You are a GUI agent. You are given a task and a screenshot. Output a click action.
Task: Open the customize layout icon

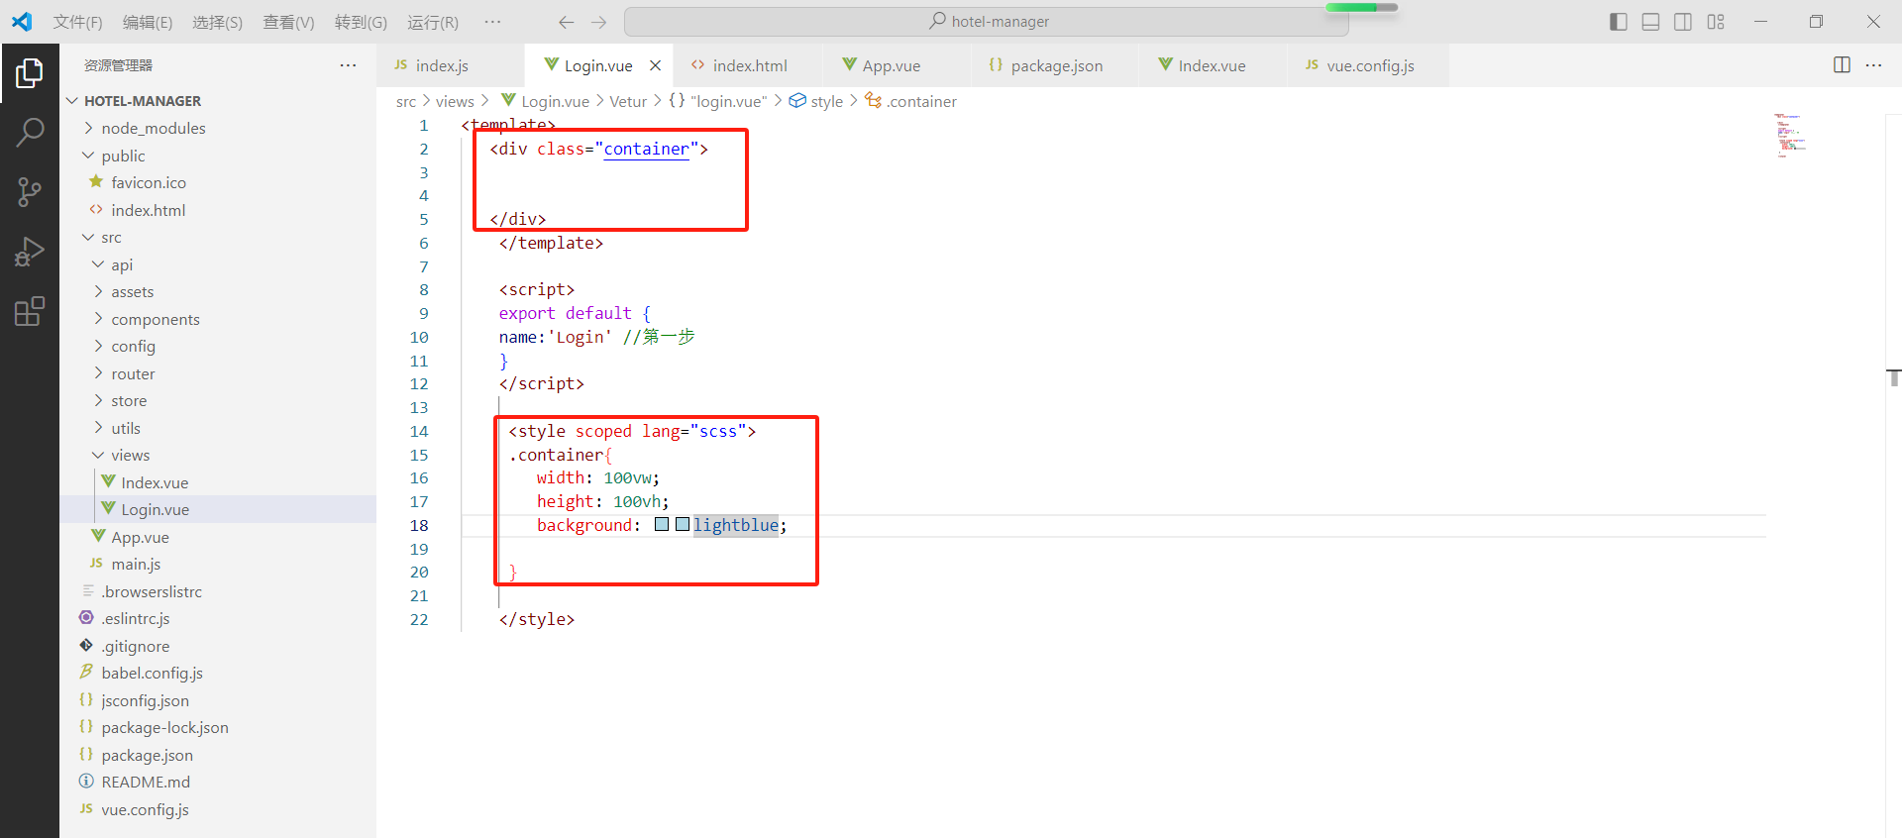click(x=1716, y=22)
